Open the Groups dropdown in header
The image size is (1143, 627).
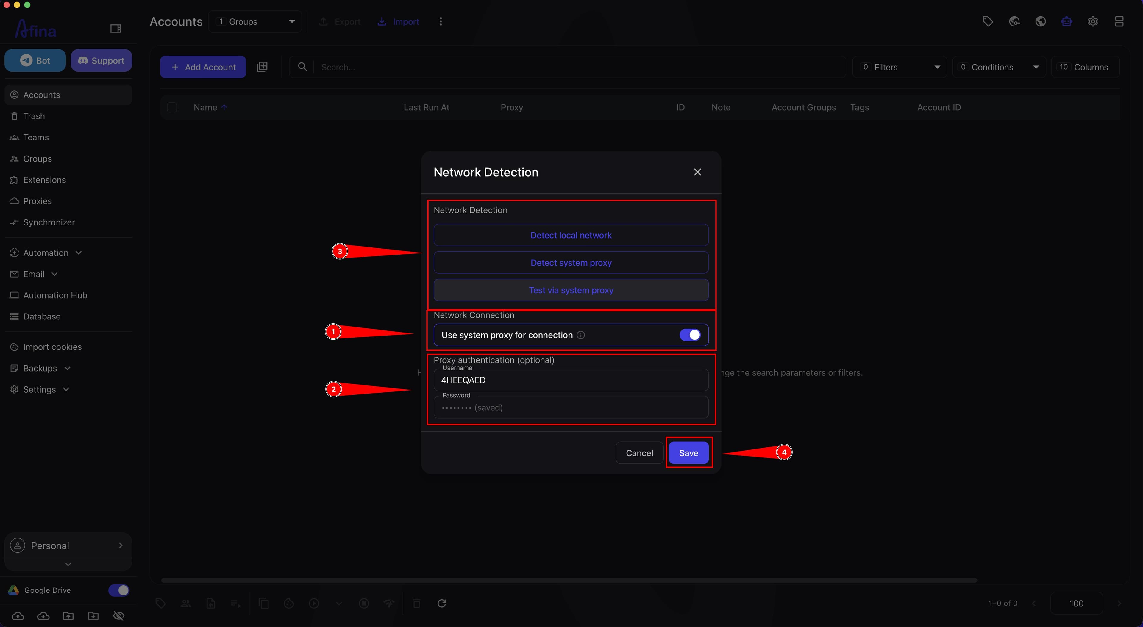click(x=255, y=21)
